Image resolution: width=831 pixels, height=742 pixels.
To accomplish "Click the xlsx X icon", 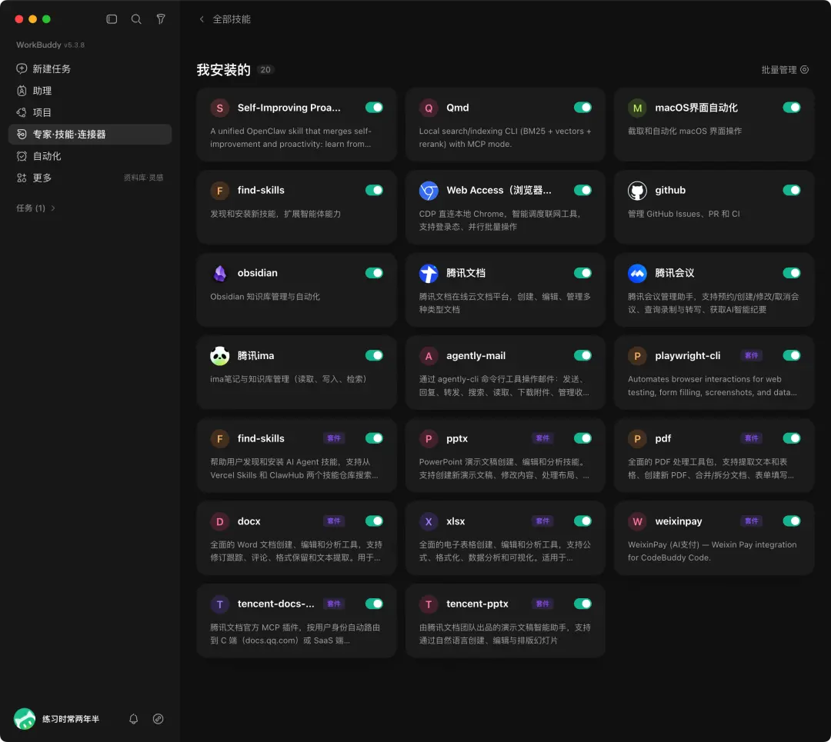I will pos(429,521).
